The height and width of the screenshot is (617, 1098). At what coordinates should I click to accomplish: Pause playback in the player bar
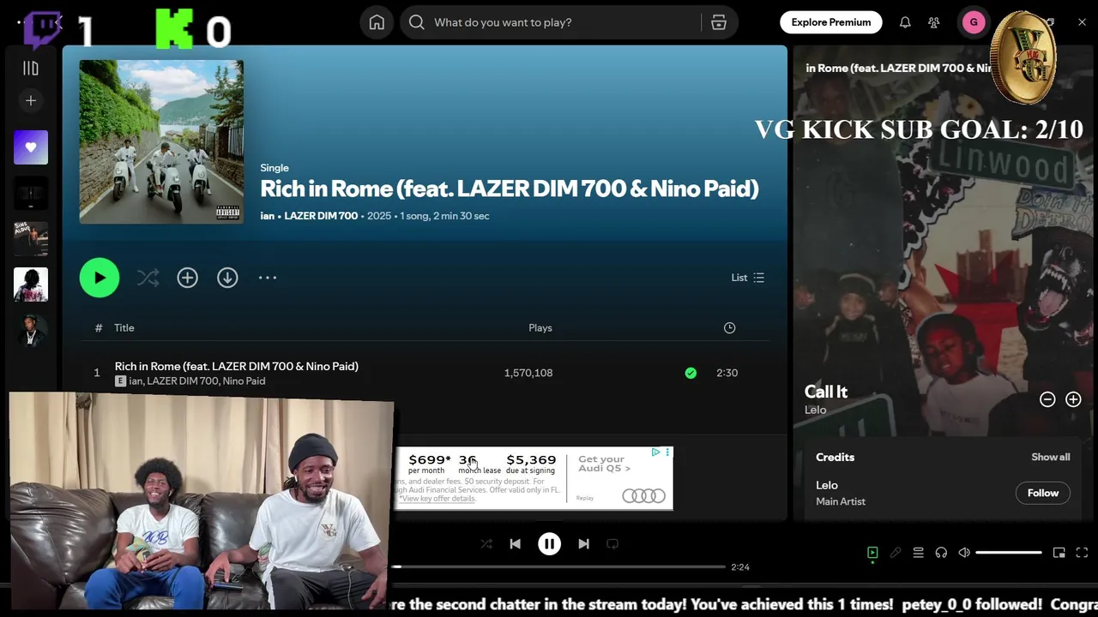[x=549, y=544]
